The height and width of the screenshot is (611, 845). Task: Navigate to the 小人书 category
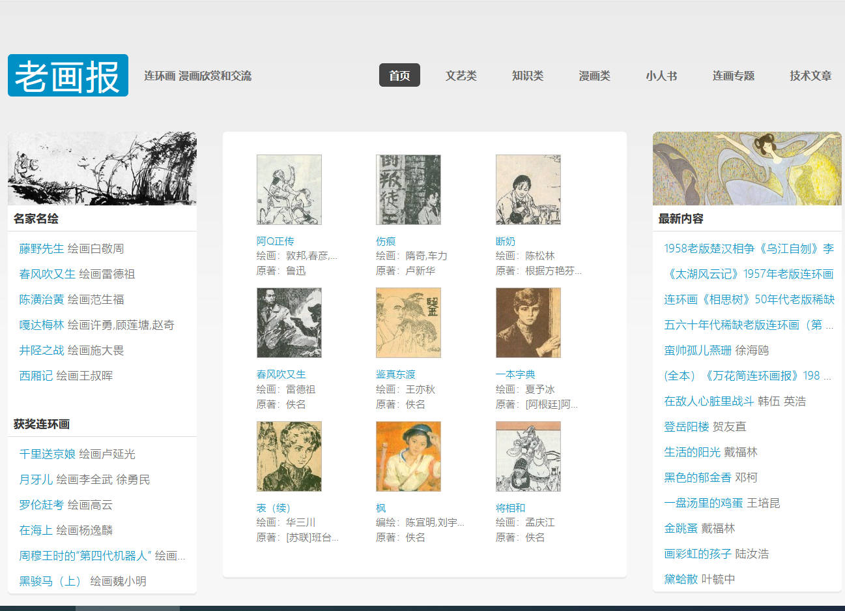pos(661,76)
